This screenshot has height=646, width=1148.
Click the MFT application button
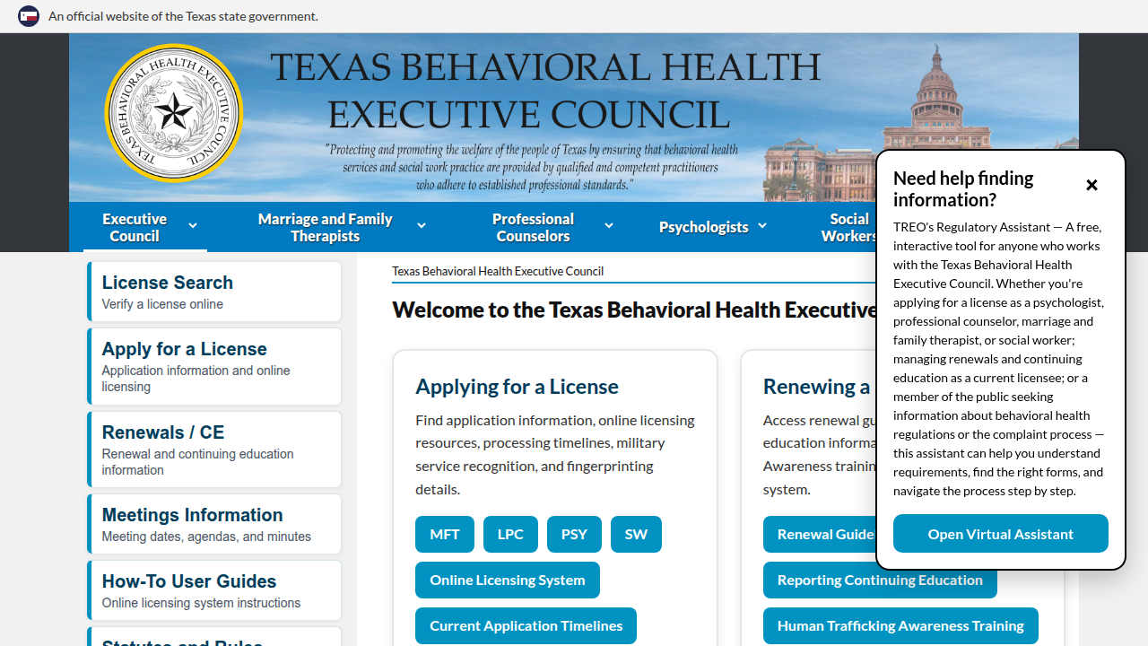click(445, 534)
